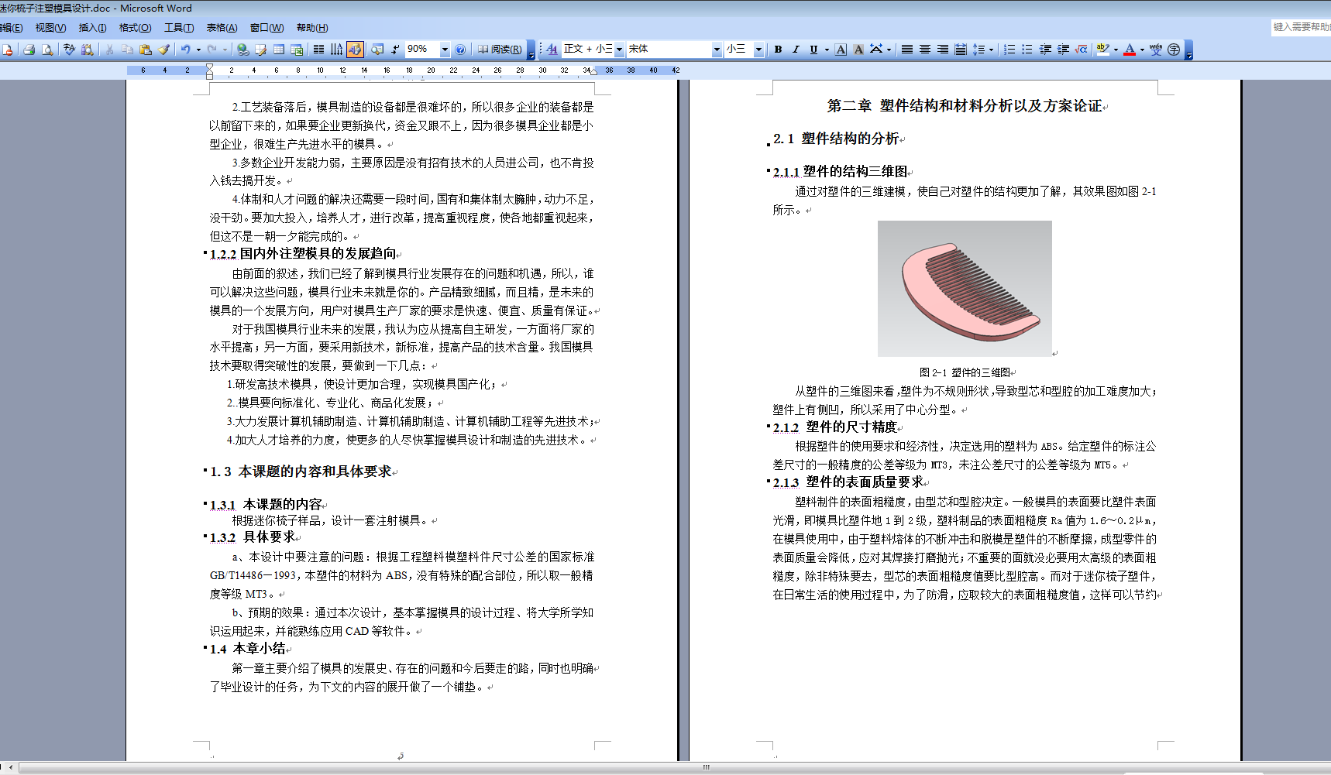1331x775 pixels.
Task: Open the Styles and Formatting pane icon
Action: click(552, 50)
